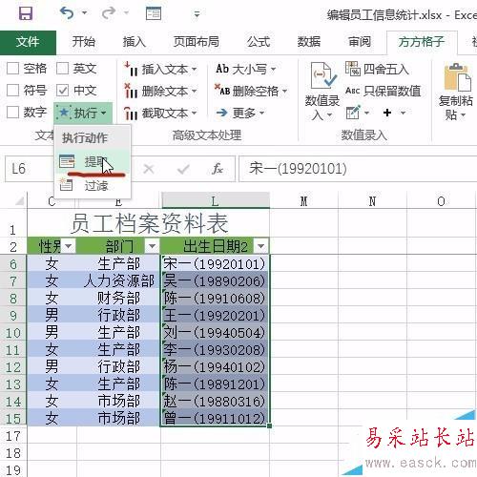The image size is (477, 477).
Task: Enable the 空格 checkbox
Action: 13,69
